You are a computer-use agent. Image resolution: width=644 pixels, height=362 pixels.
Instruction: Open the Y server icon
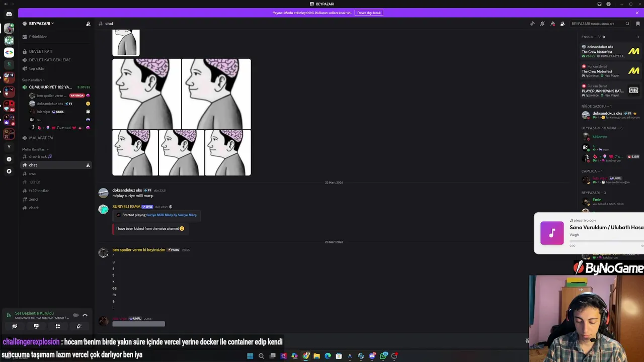point(9,147)
